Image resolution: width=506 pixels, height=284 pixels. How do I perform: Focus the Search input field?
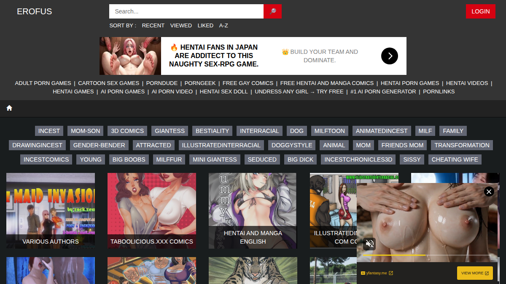pos(186,11)
